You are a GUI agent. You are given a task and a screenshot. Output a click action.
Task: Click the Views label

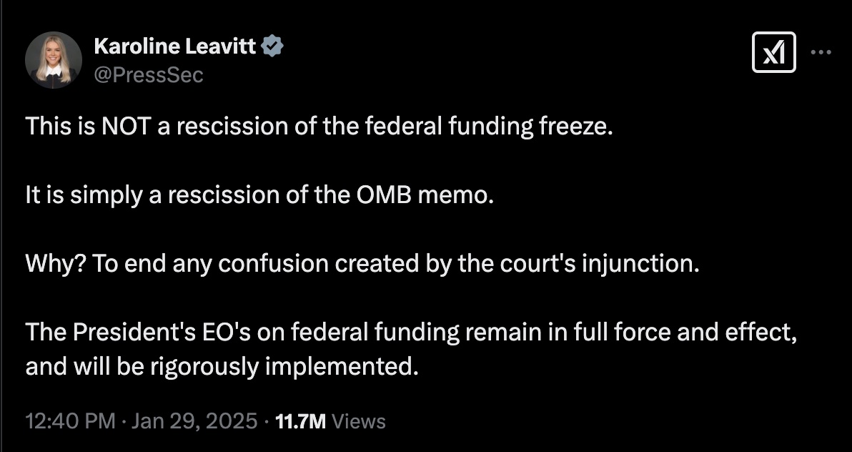(360, 421)
